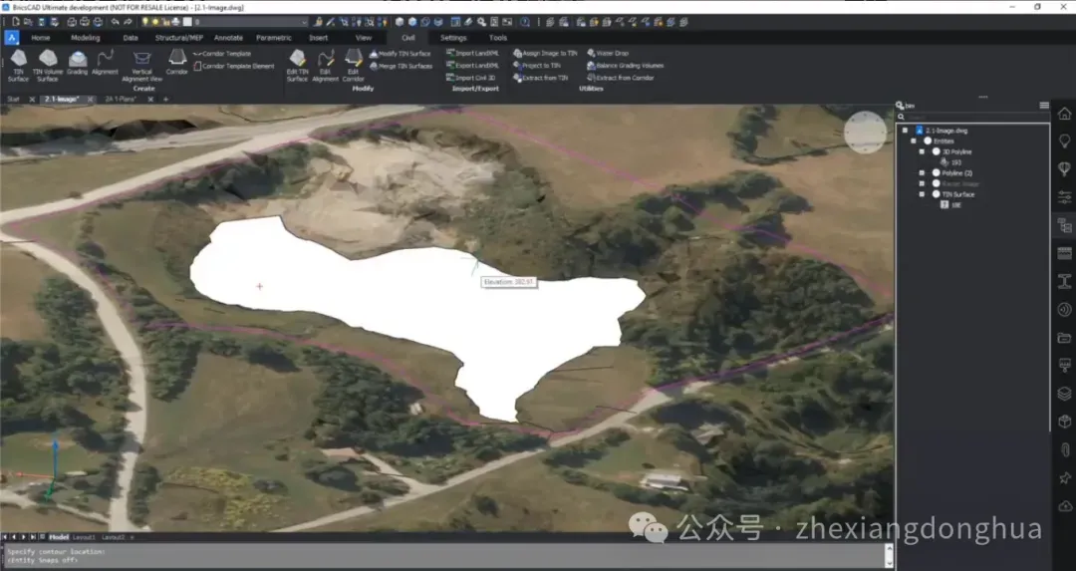Open the cloud panel icon in sidebar

1064,506
